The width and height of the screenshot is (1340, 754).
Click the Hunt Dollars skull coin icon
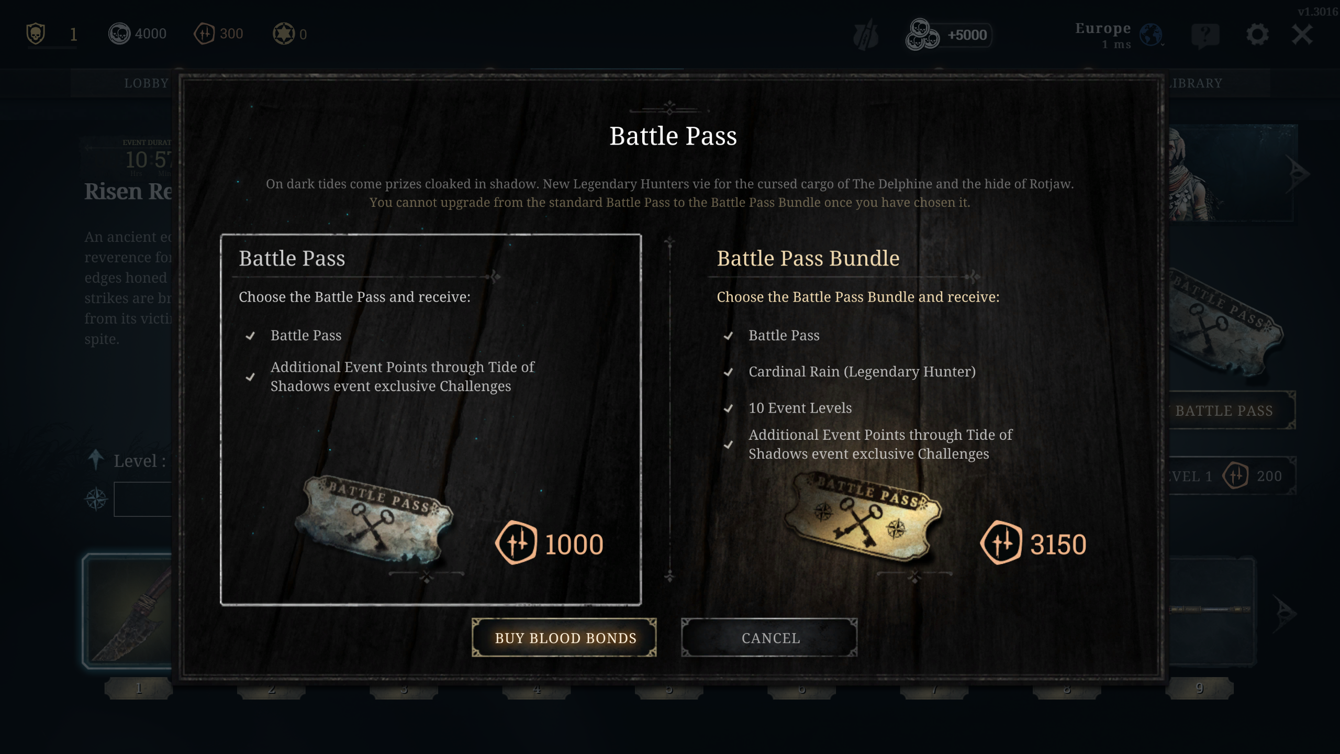[119, 34]
